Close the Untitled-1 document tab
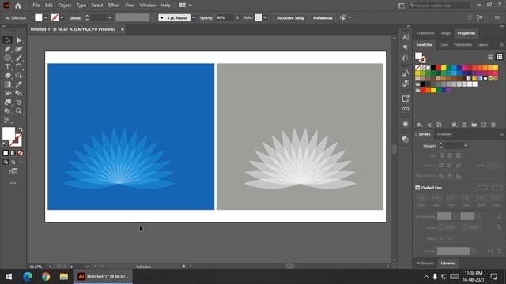506x284 pixels. click(x=123, y=29)
